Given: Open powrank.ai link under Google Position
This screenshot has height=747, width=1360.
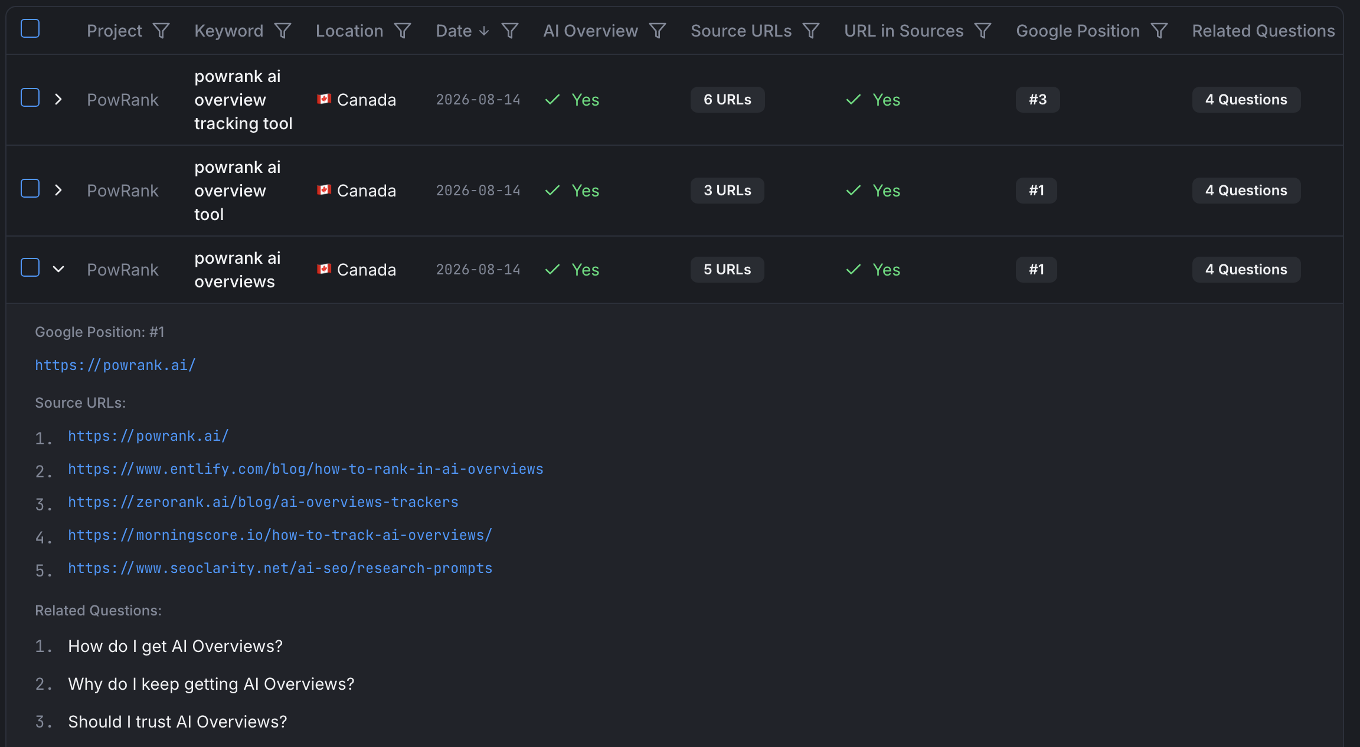Looking at the screenshot, I should coord(115,365).
